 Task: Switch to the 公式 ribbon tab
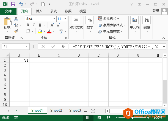tap(54, 11)
